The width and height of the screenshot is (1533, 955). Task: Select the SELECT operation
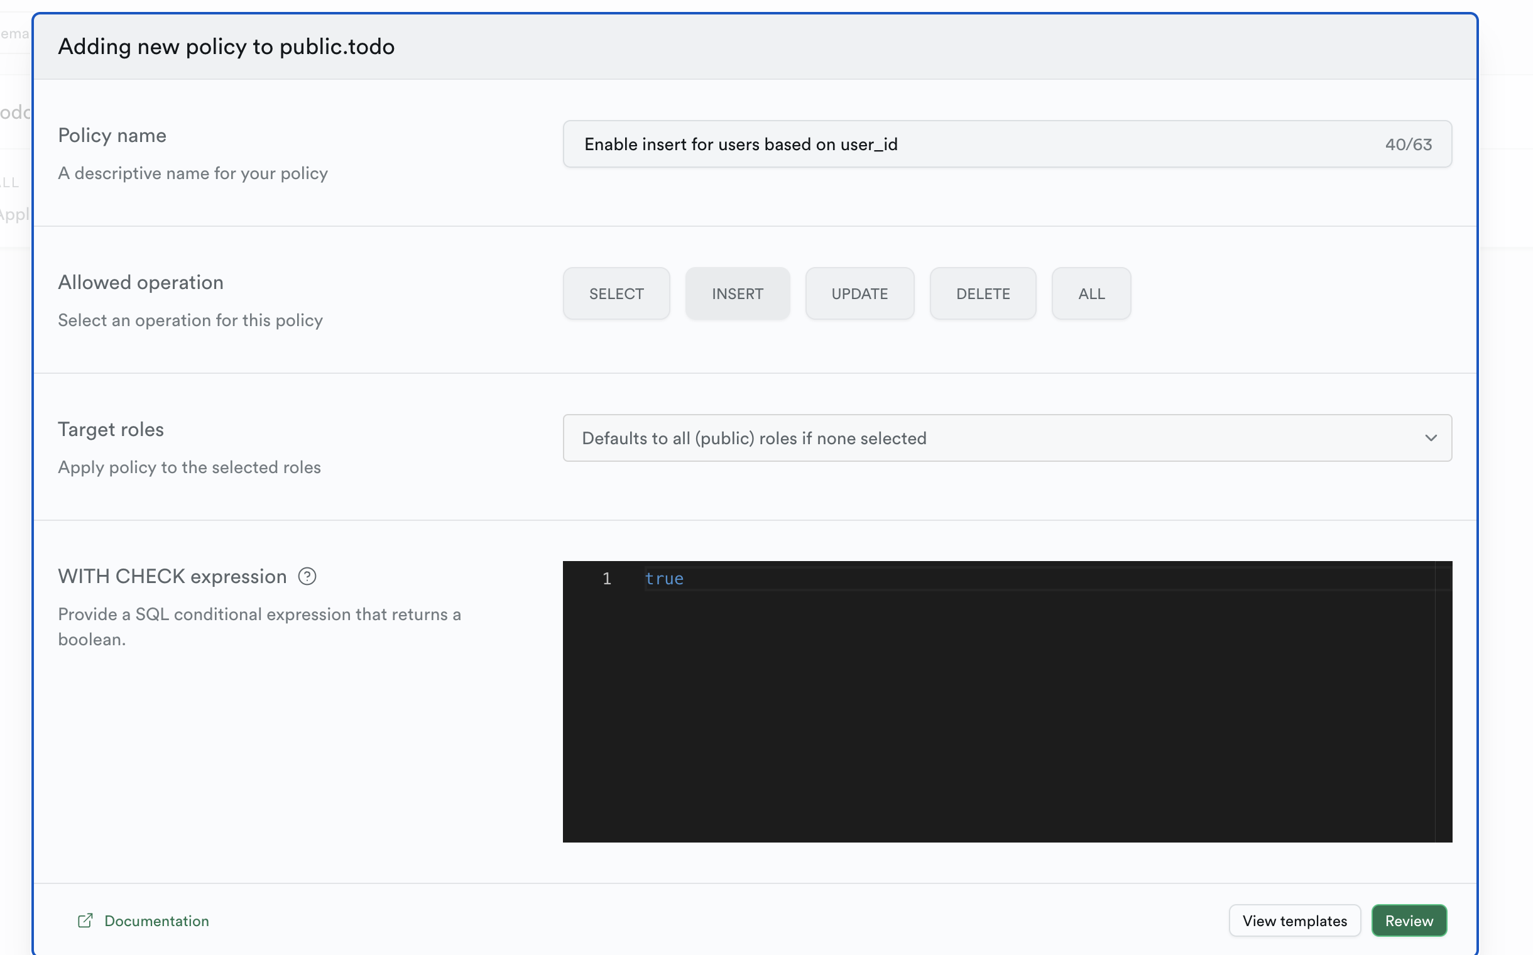pos(616,293)
